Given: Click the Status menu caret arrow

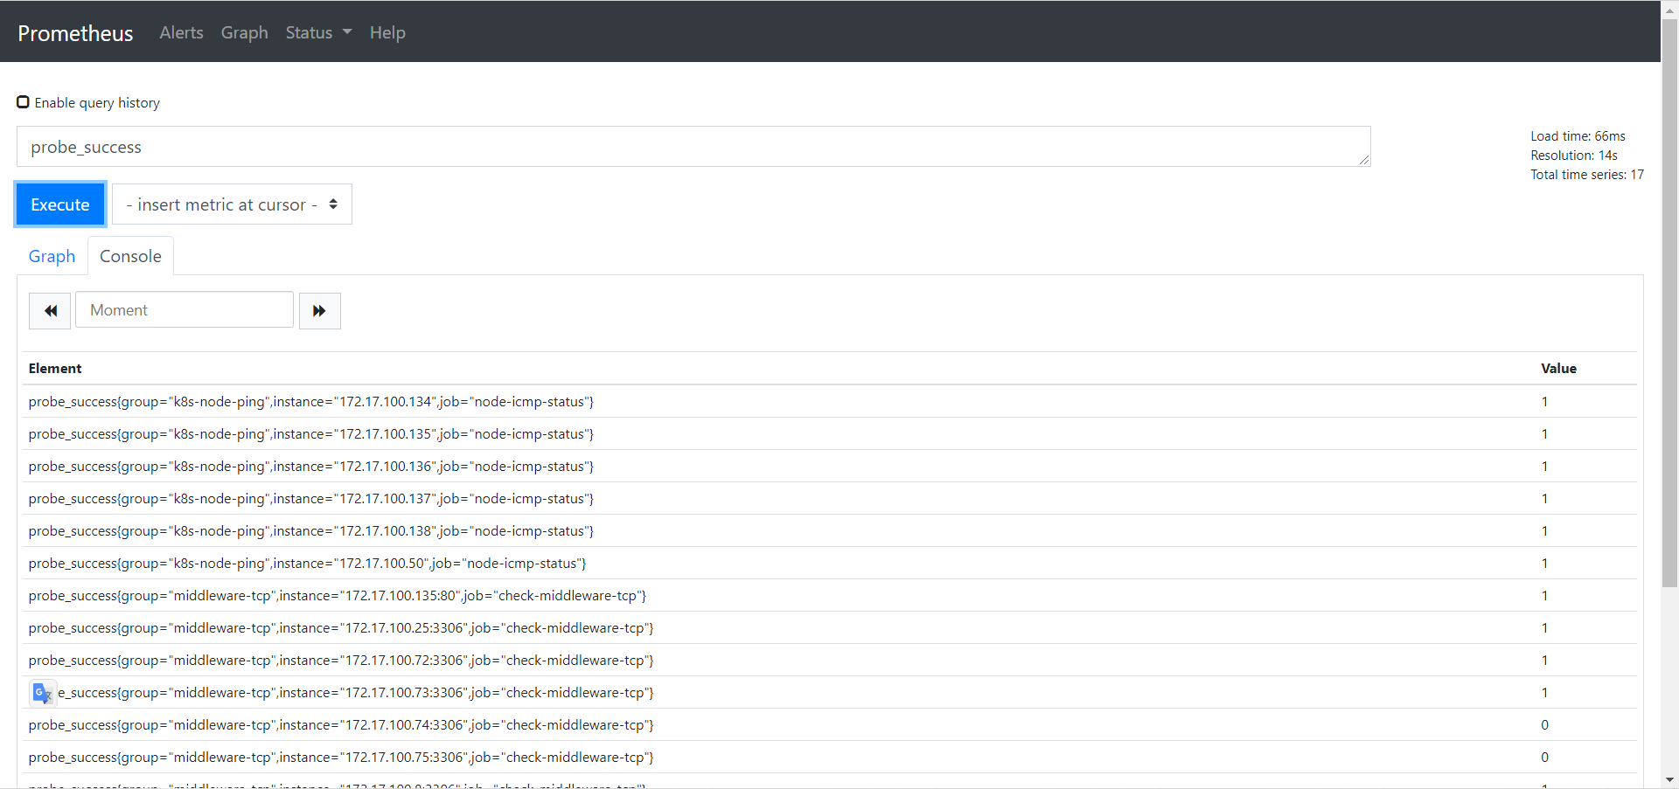Looking at the screenshot, I should coord(347,32).
